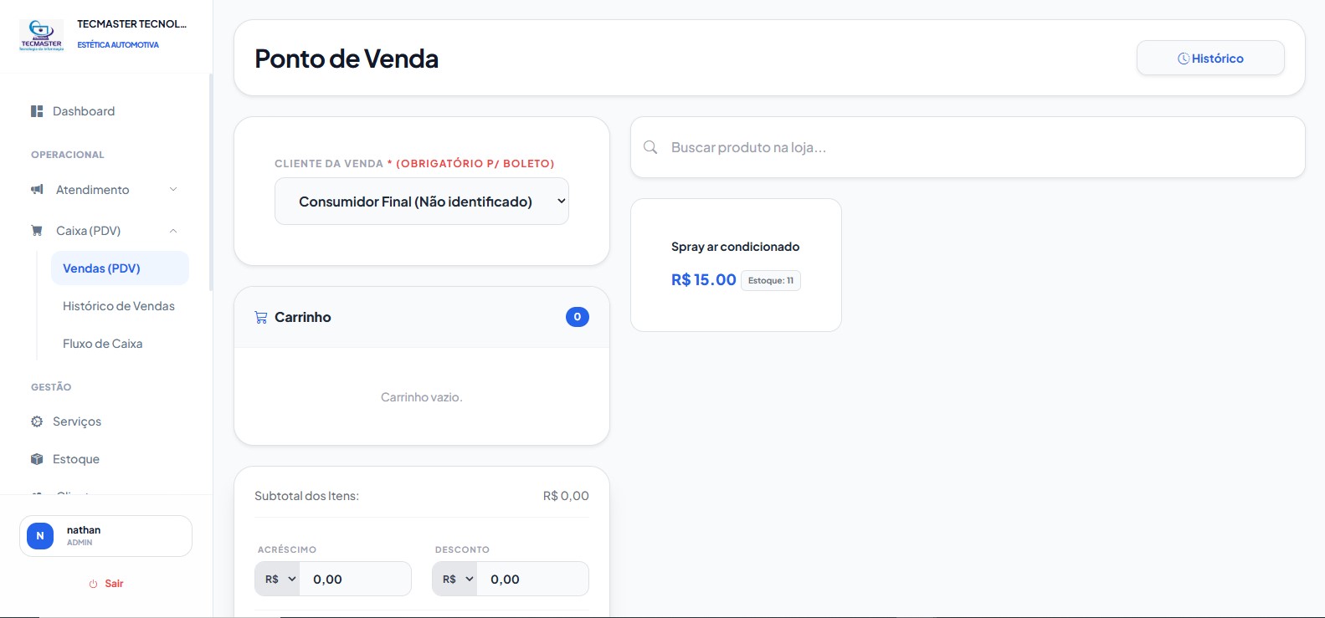Click the search magnifier icon
Viewport: 1325px width, 618px height.
pos(650,147)
